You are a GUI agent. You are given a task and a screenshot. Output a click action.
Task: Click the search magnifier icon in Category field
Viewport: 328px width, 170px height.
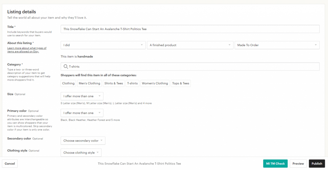point(65,67)
